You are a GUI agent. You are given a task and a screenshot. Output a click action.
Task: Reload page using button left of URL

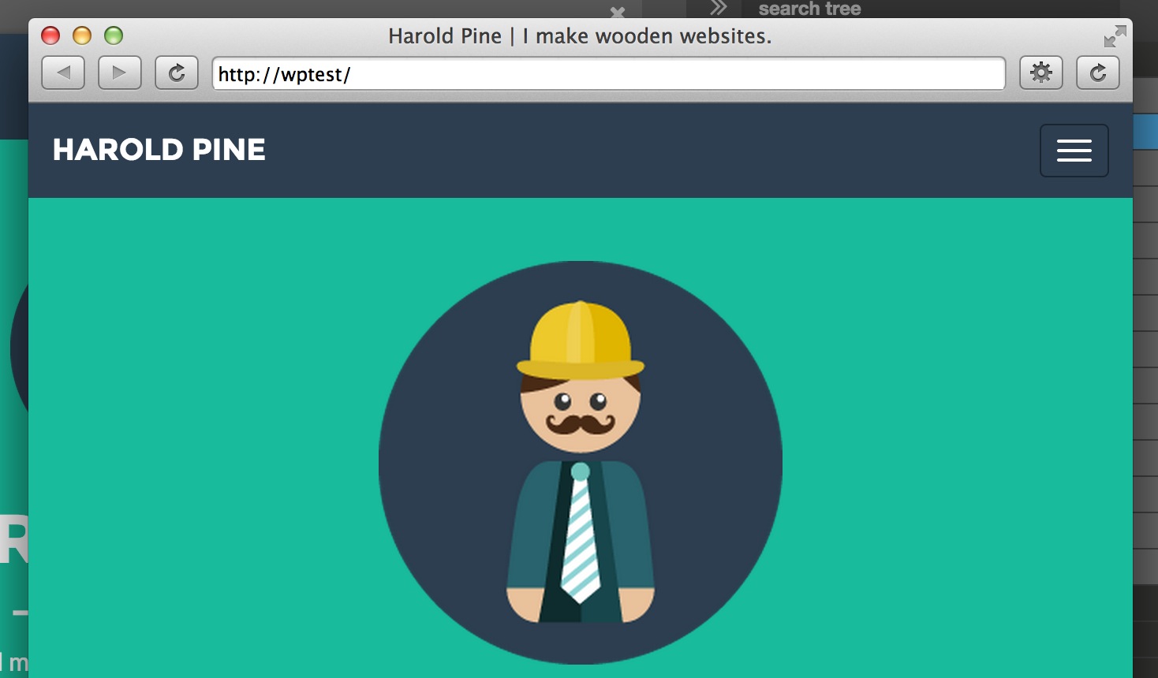[177, 73]
